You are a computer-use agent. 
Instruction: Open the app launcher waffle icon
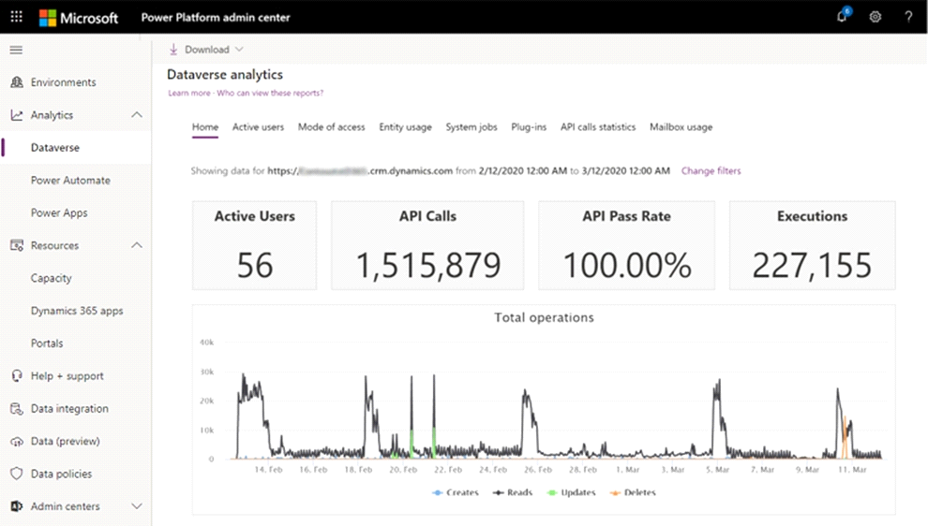click(17, 17)
